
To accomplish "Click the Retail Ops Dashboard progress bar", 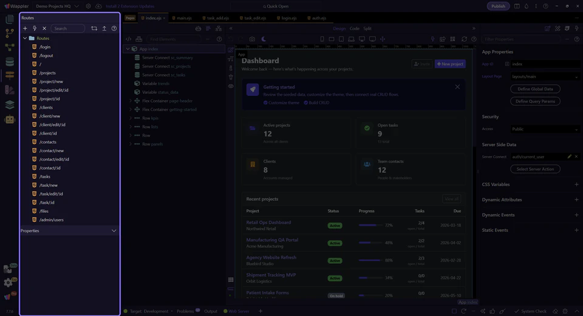I will 370,226.
